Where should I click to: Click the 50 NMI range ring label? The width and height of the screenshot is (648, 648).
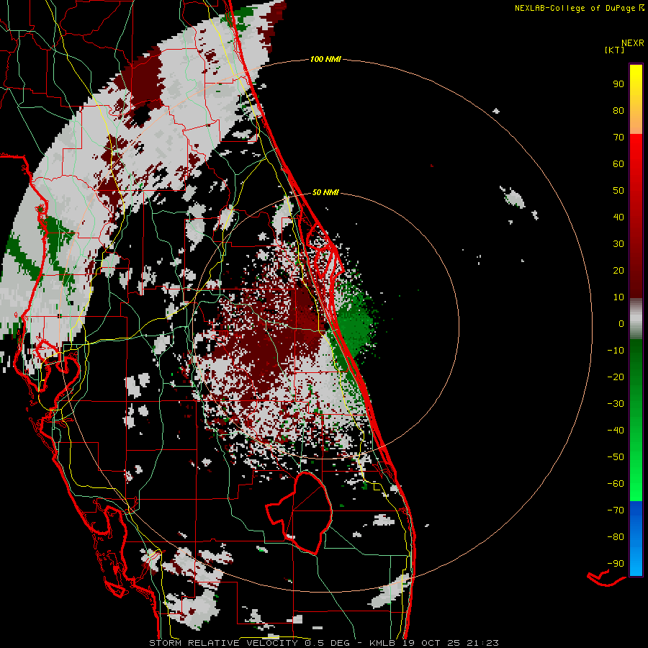(x=325, y=192)
